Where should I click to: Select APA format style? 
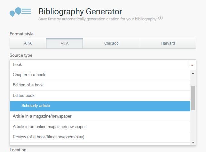[x=28, y=43]
